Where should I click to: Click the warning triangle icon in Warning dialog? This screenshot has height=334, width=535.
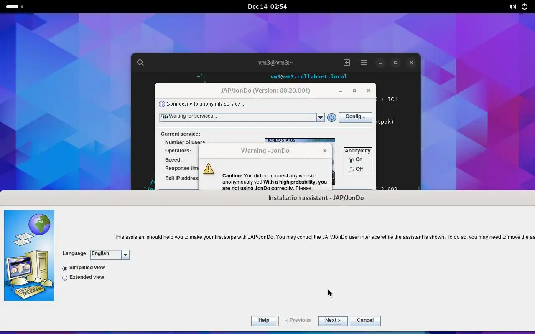click(x=209, y=169)
